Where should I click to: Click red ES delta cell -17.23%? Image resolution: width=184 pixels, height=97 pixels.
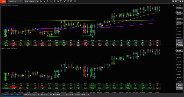click(x=13, y=87)
